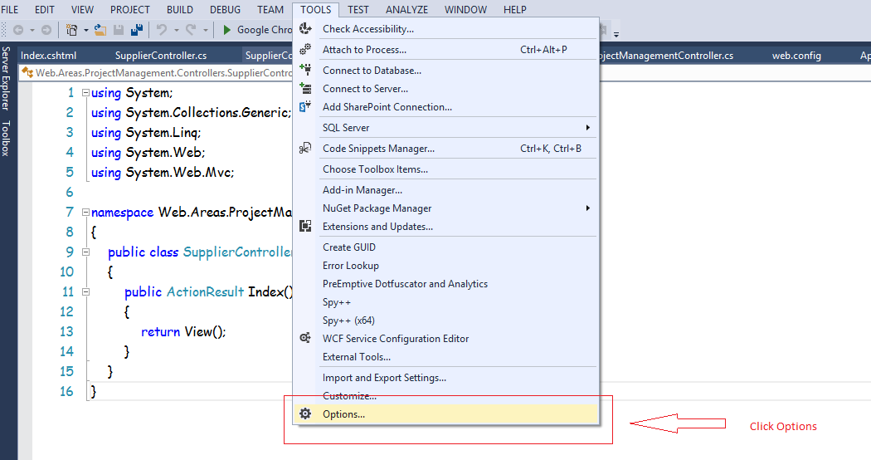
Task: Click the WCF Service Configuration Editor icon
Action: pos(305,338)
